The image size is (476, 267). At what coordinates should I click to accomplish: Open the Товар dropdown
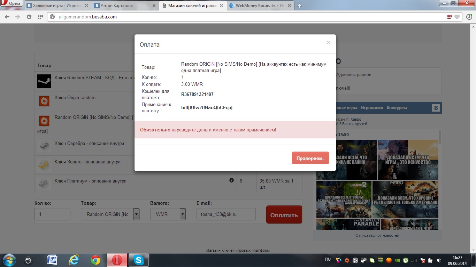point(110,214)
